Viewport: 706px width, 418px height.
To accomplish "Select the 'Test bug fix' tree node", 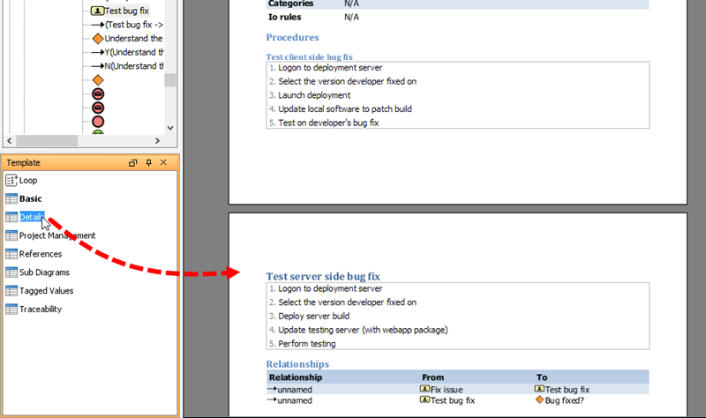I will (125, 11).
